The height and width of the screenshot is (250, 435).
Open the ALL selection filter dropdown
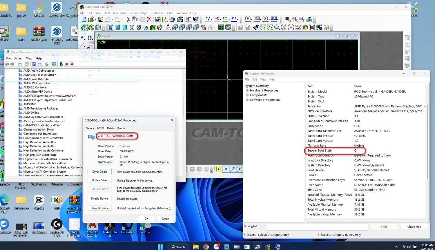click(x=238, y=20)
